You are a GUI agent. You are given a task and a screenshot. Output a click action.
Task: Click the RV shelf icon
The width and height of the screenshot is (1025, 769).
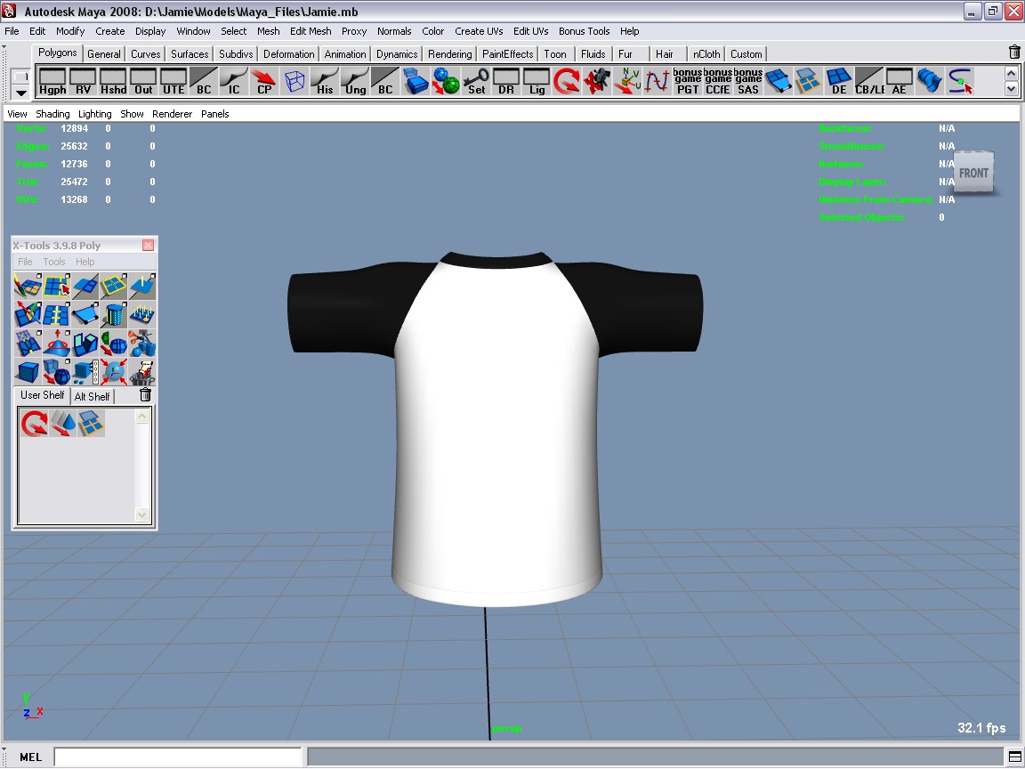pos(83,82)
